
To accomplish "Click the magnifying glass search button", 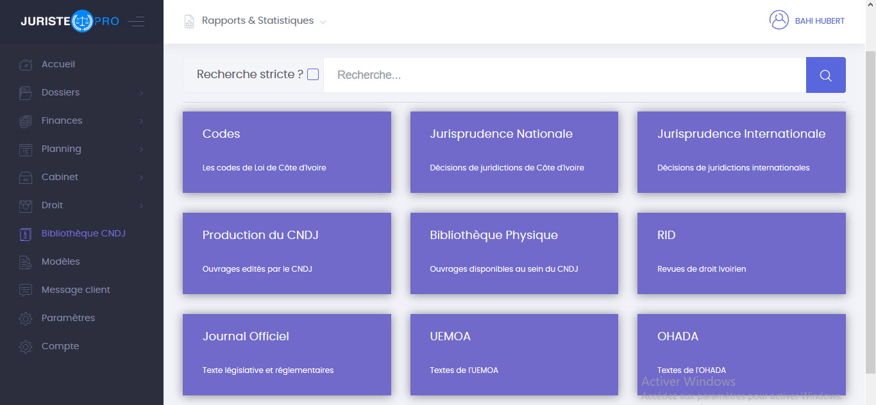I will [825, 75].
